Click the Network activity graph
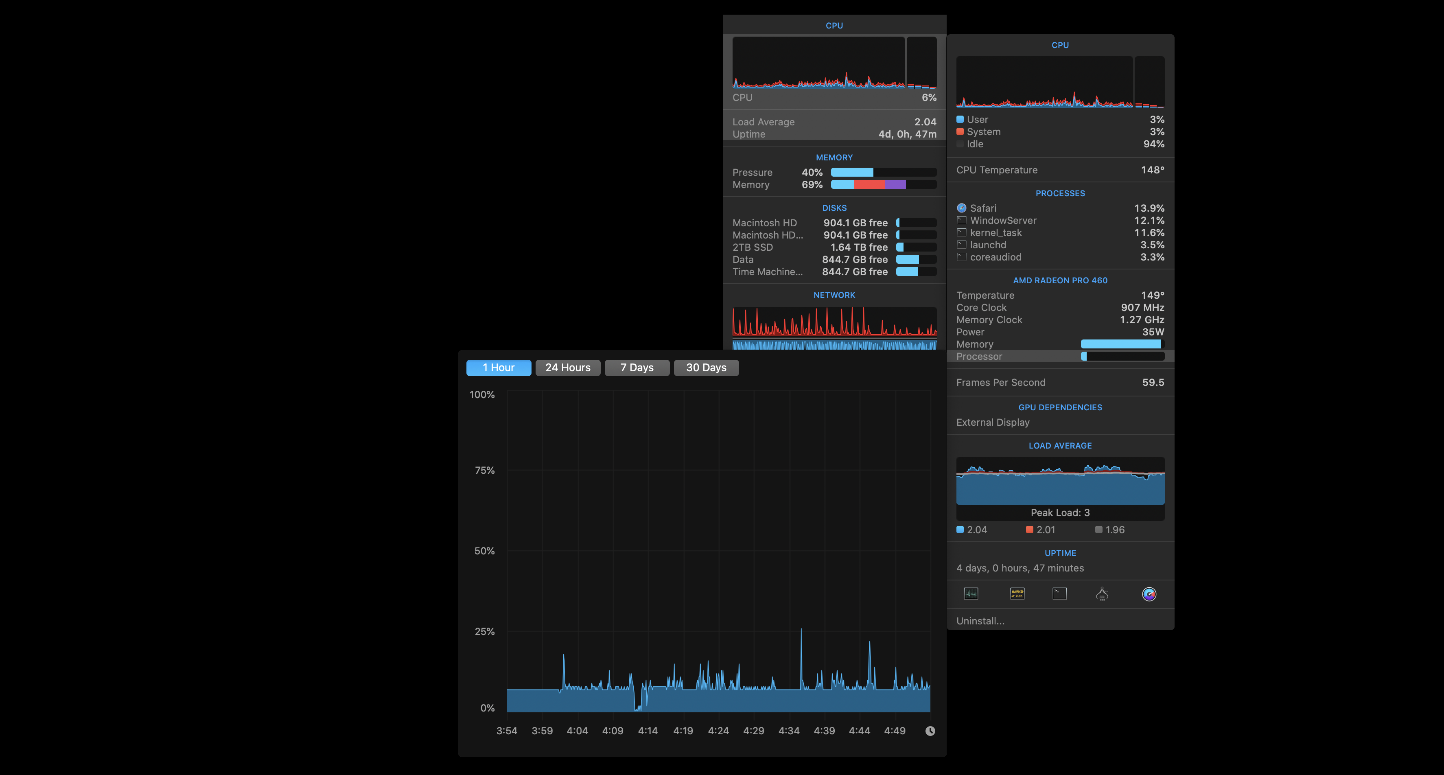This screenshot has width=1444, height=775. pyautogui.click(x=834, y=328)
